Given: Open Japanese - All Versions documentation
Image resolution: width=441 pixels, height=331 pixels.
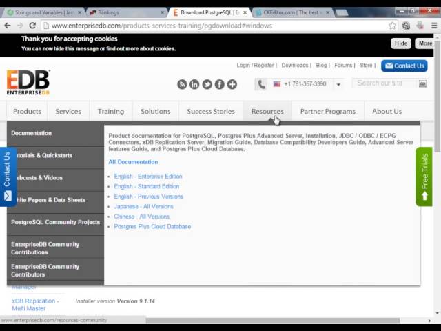Looking at the screenshot, I should pos(143,207).
